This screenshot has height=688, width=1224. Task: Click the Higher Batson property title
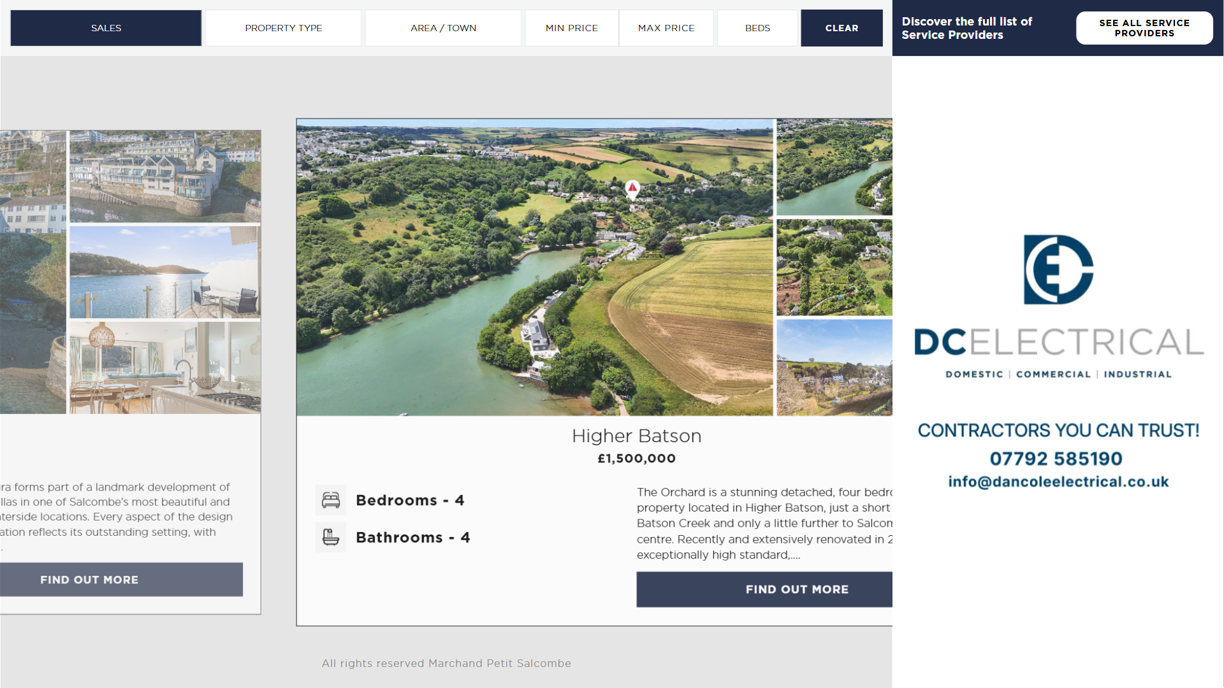tap(636, 436)
